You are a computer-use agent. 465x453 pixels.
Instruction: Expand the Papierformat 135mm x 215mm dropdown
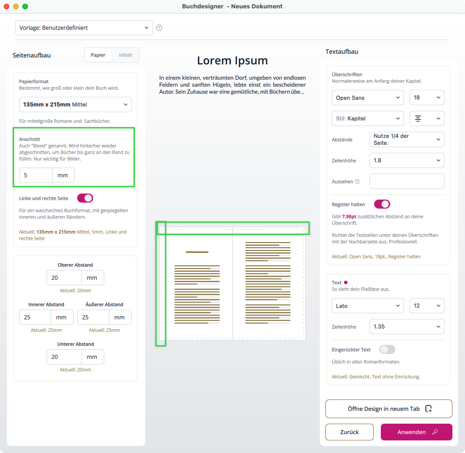point(75,105)
